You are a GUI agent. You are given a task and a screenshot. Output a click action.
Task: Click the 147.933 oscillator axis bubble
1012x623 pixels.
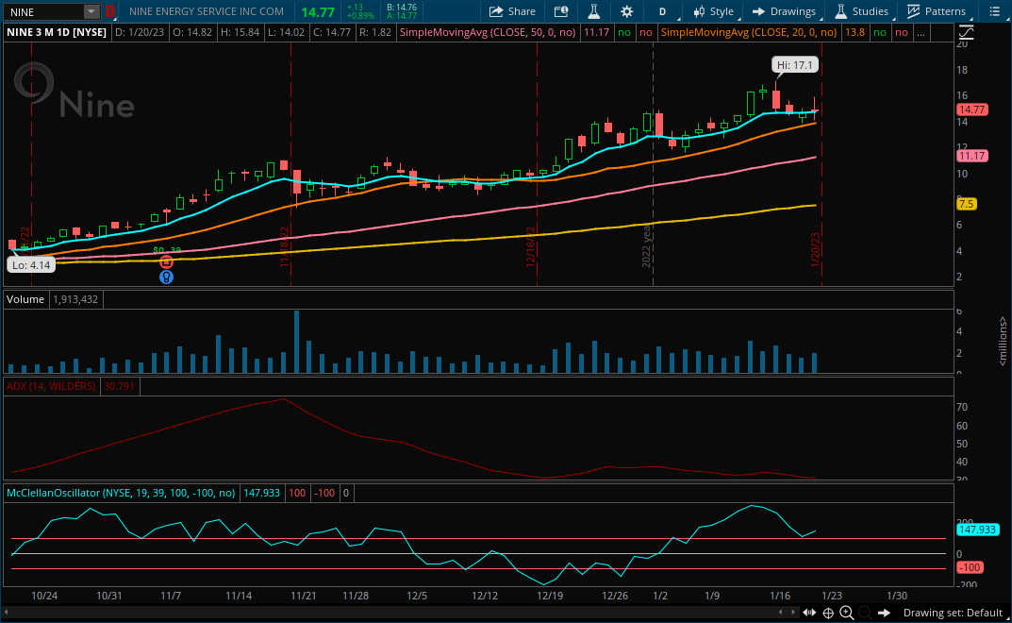(x=978, y=530)
